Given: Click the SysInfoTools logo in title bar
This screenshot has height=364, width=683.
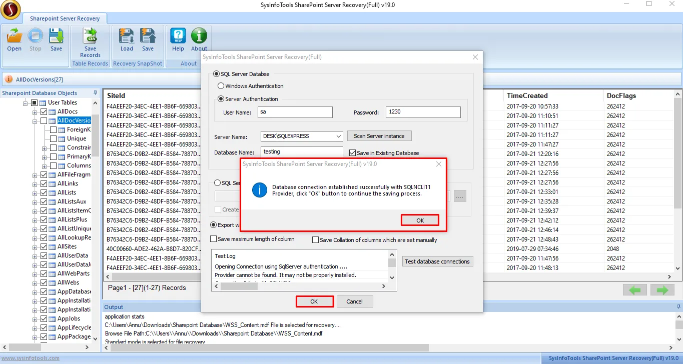Looking at the screenshot, I should click(x=11, y=9).
